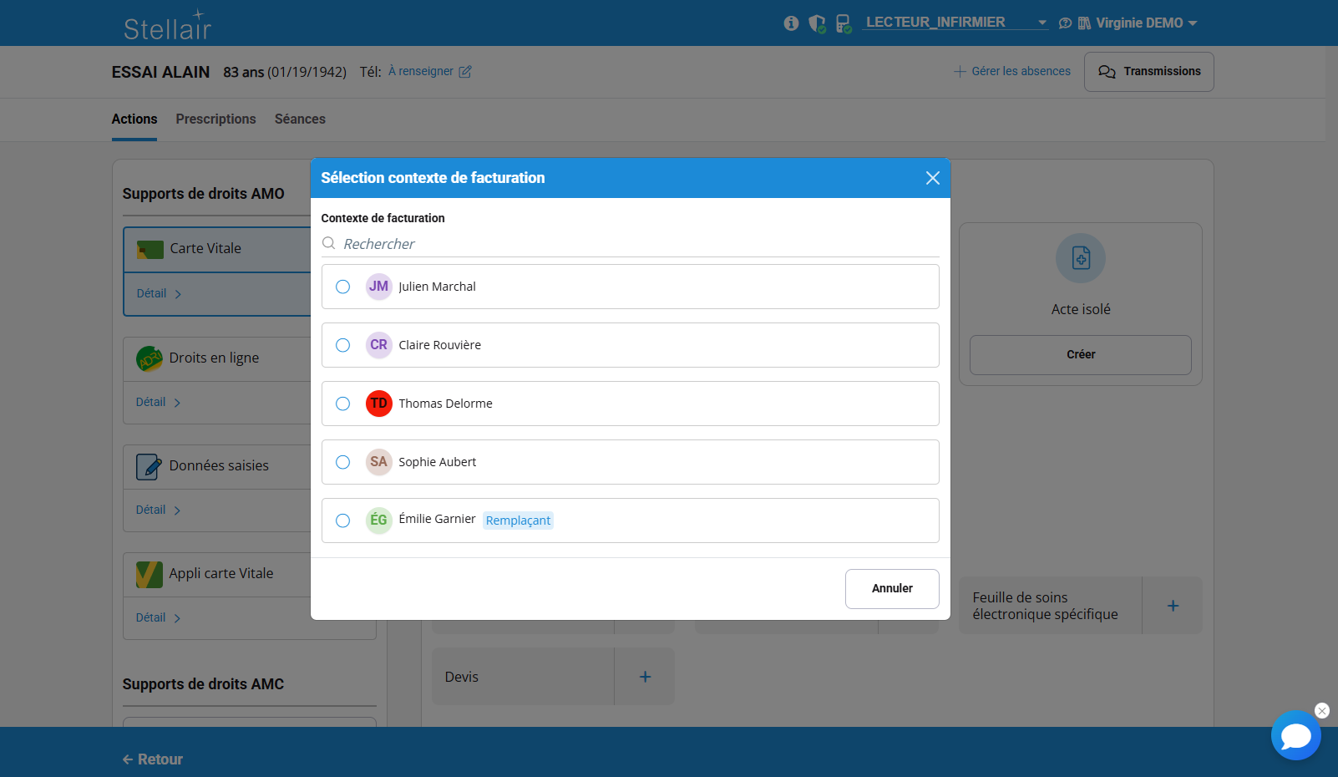The image size is (1338, 777).
Task: Click Gérer les absences link
Action: point(1012,72)
